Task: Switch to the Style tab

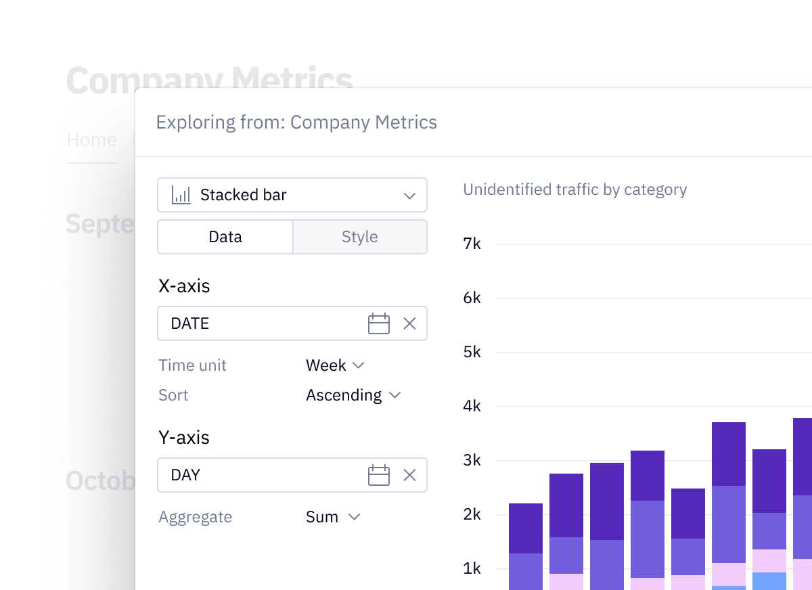Action: point(359,237)
